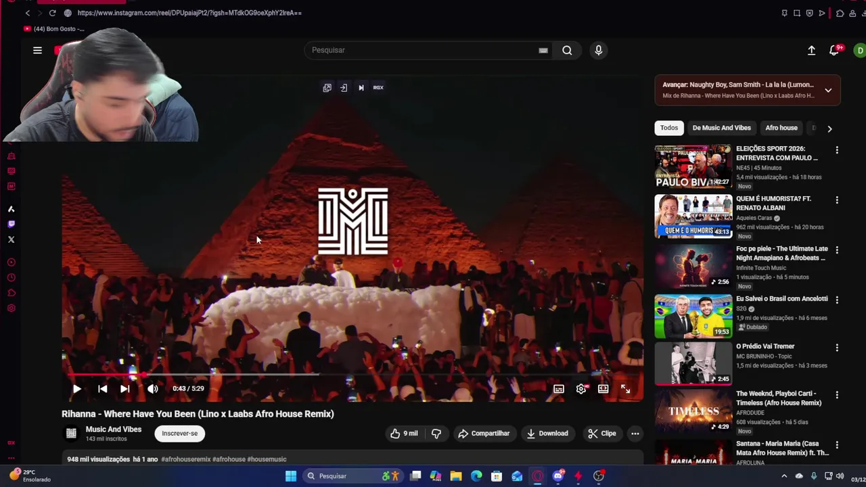Skip to the next video in player
866x487 pixels.
(x=125, y=389)
